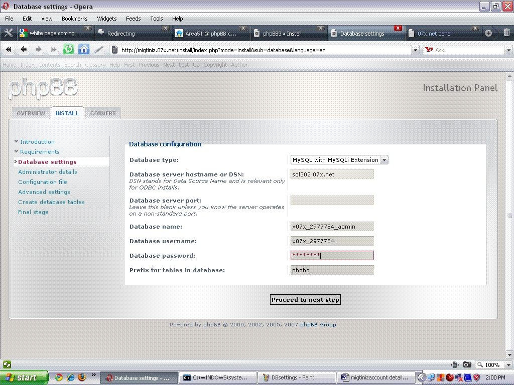The height and width of the screenshot is (385, 514).
Task: Open the Tools menu
Action: (x=157, y=19)
